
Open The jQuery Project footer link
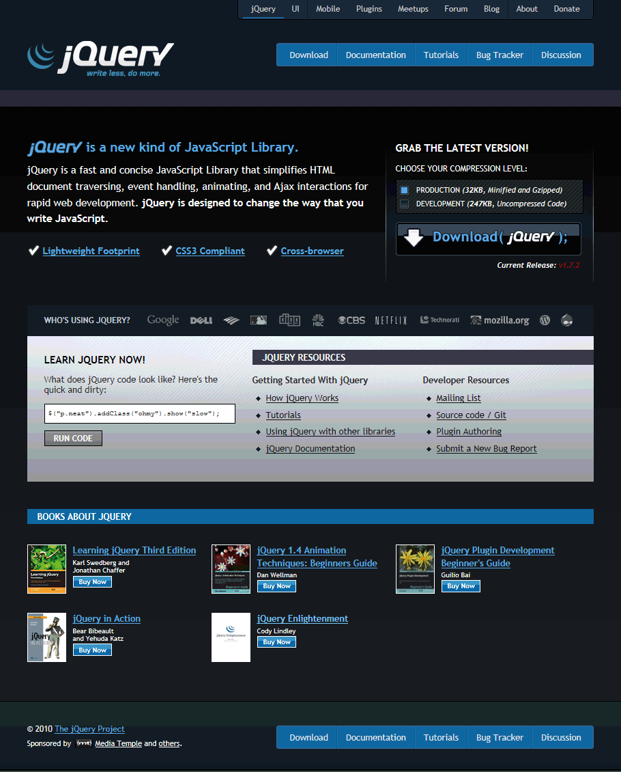tap(89, 729)
